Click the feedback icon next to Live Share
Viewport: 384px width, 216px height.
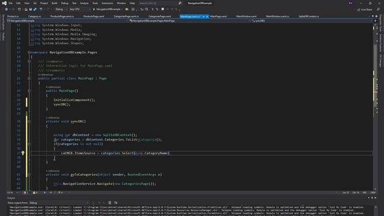[x=379, y=10]
